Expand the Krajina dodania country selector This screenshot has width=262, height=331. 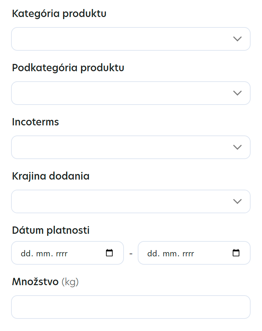pos(130,201)
